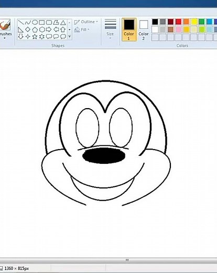The width and height of the screenshot is (217, 273).
Task: Pick the lime green color swatch
Action: tap(201, 29)
